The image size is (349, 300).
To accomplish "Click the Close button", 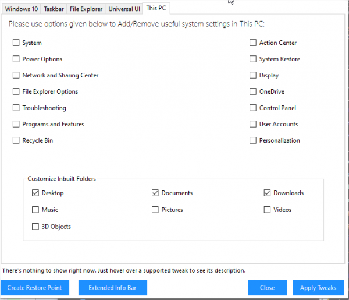I will (267, 288).
